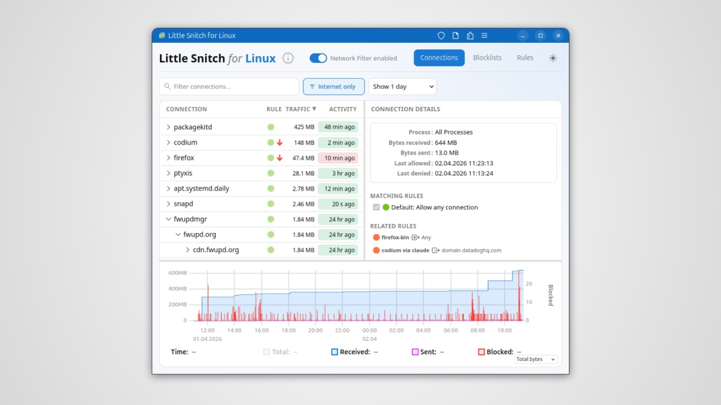Open the Show 1 day dropdown
Viewport: 721px width, 405px height.
point(402,87)
